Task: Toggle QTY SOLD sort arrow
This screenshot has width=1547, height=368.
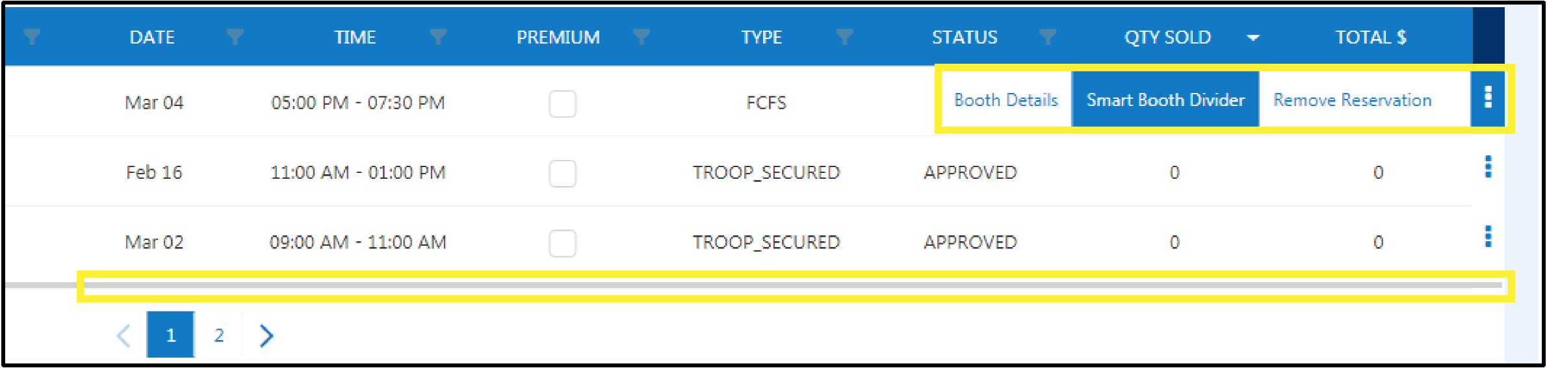Action: coord(1253,38)
